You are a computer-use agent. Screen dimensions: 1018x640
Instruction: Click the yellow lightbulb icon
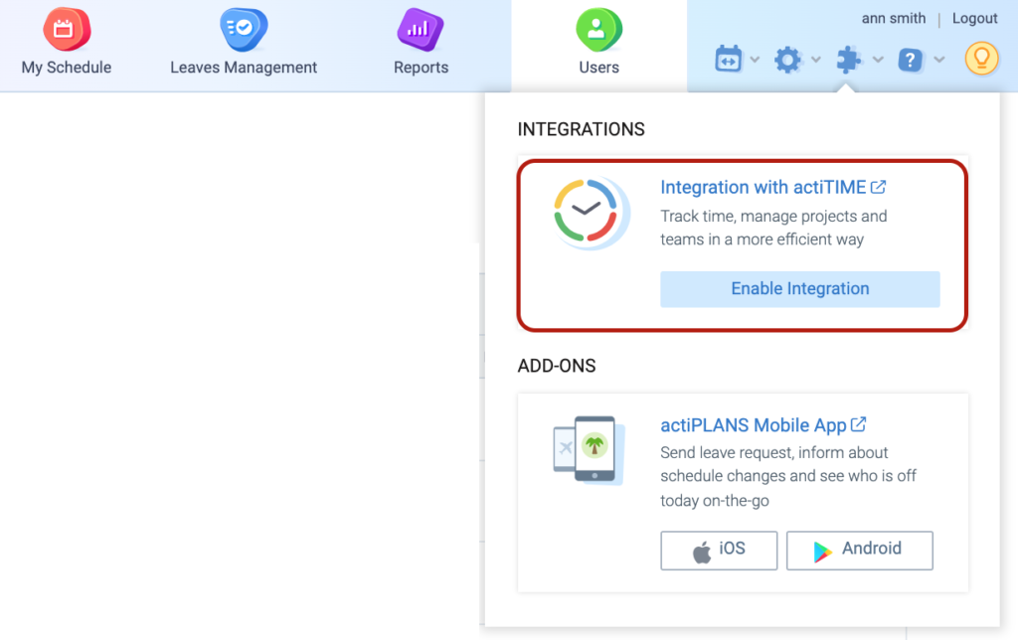(981, 58)
